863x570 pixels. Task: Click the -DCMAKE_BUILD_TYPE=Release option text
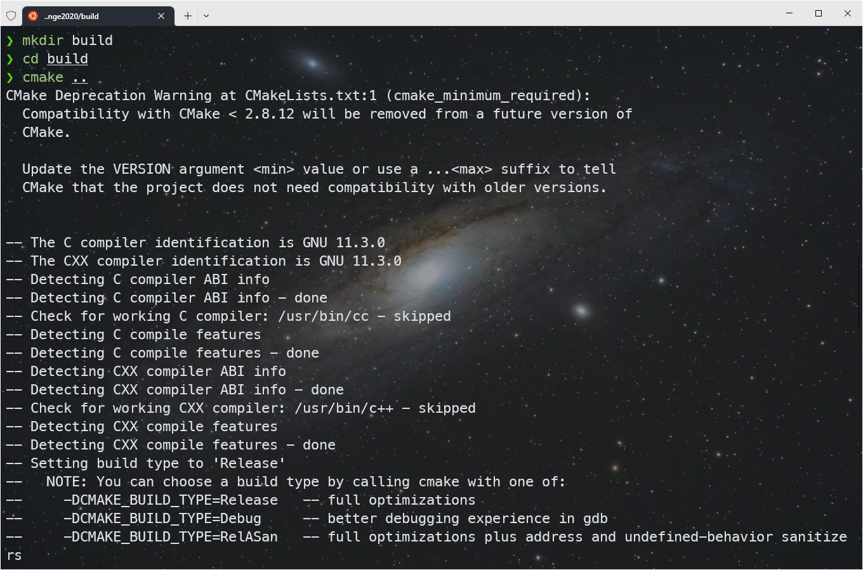click(x=171, y=500)
